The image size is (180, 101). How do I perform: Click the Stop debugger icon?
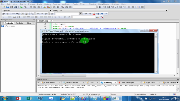133,7
